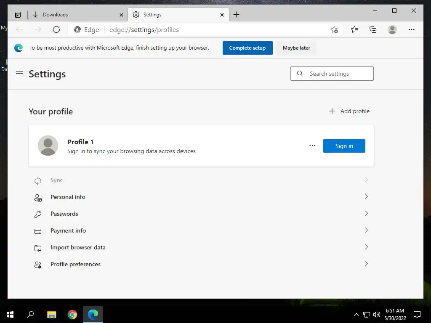This screenshot has height=323, width=431.
Task: Open the Windows Start menu
Action: click(10, 315)
